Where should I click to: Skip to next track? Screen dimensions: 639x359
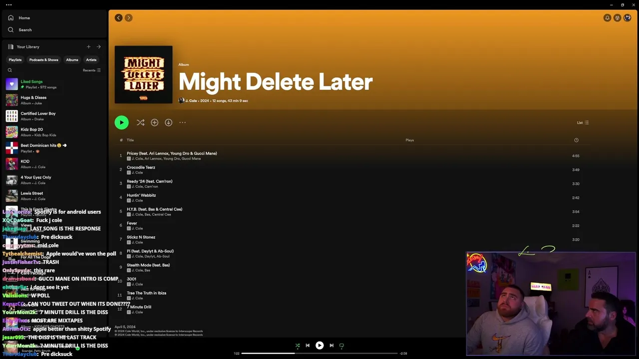[x=331, y=346]
